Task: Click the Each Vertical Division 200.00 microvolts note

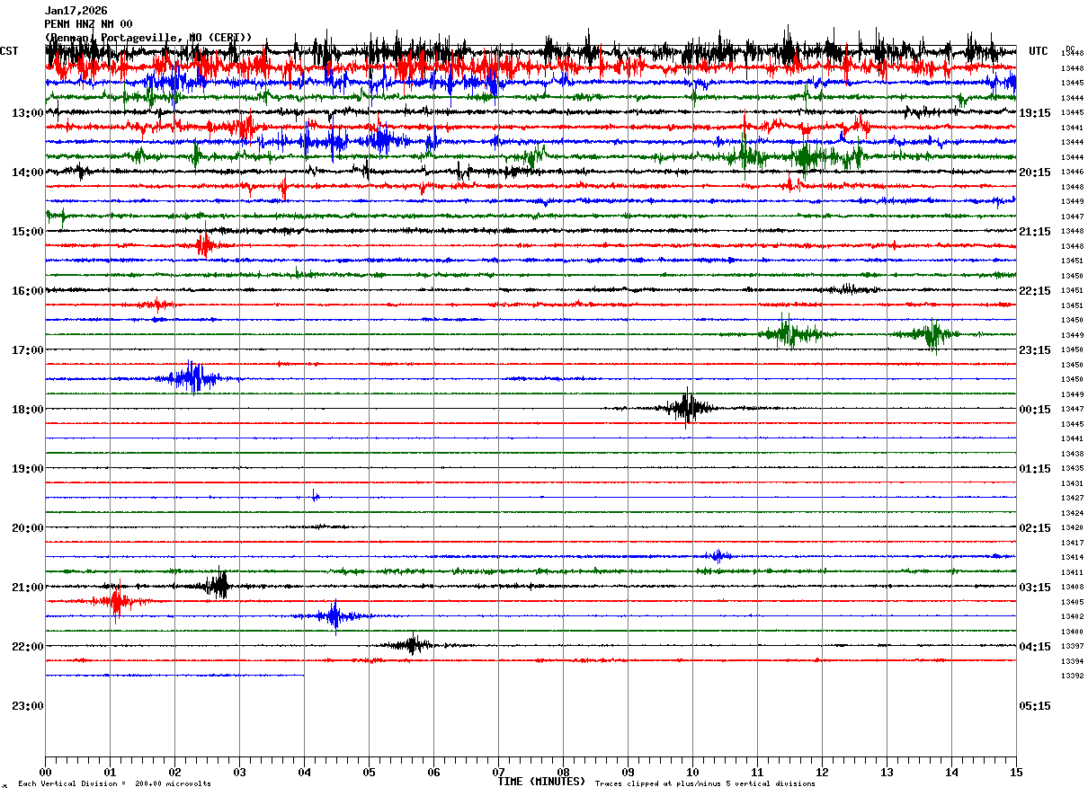Action: click(114, 784)
